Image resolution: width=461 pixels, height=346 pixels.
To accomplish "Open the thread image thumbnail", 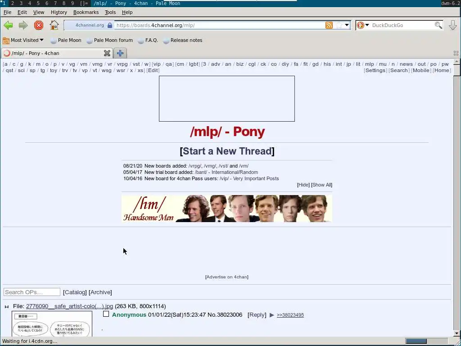I will point(52,323).
